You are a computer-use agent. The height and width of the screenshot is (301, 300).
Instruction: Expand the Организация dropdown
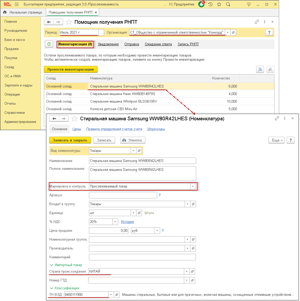[x=228, y=33]
